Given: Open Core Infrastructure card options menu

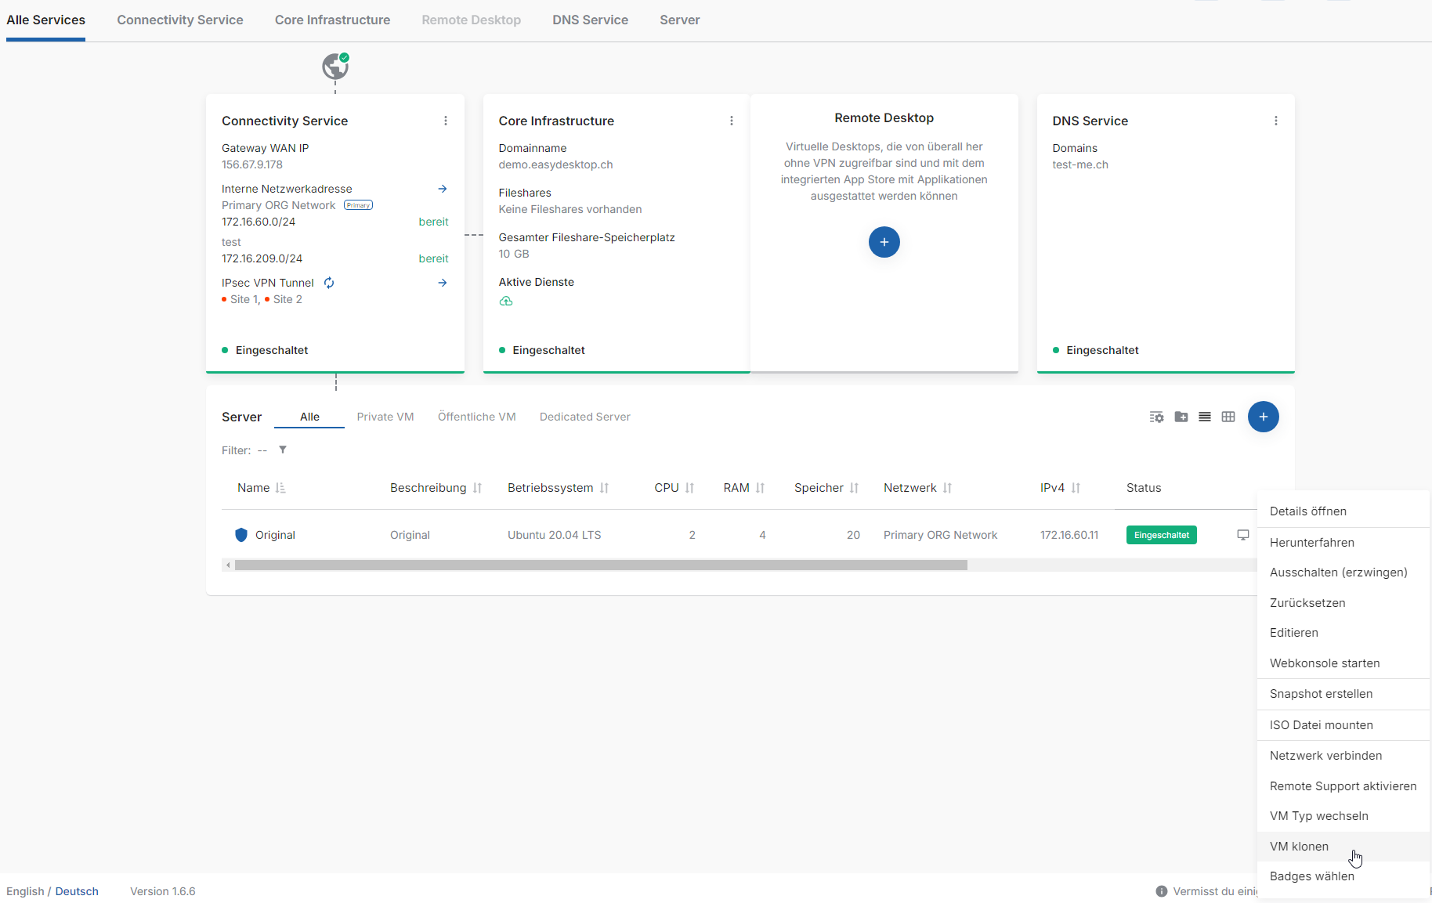Looking at the screenshot, I should point(732,121).
